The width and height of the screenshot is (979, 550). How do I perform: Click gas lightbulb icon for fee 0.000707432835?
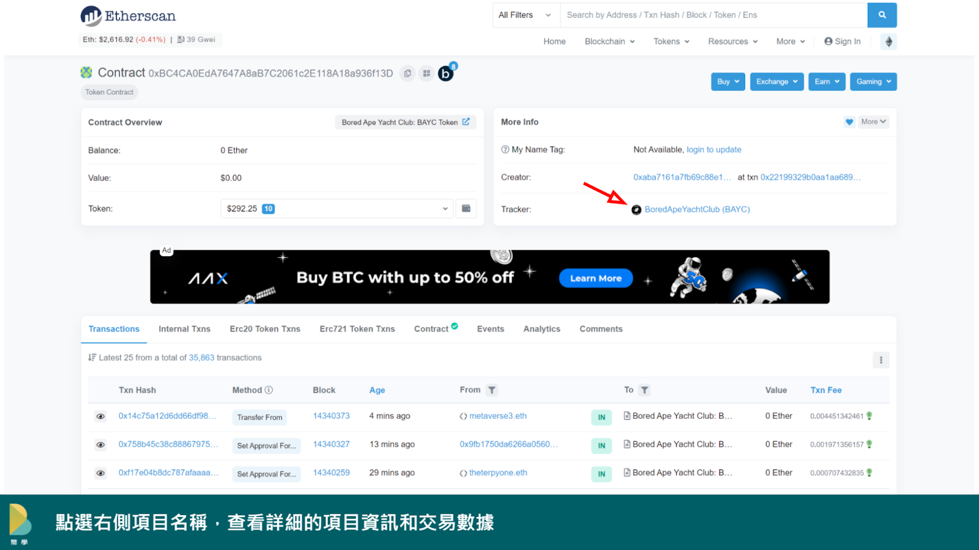point(869,473)
